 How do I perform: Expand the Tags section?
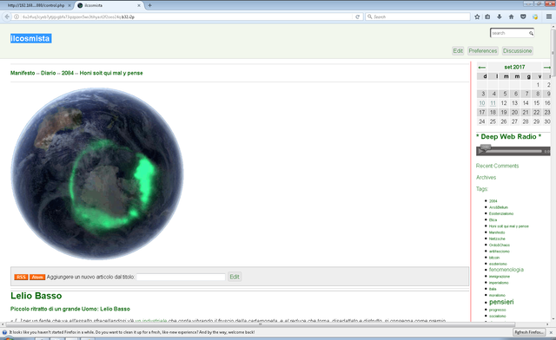(482, 189)
